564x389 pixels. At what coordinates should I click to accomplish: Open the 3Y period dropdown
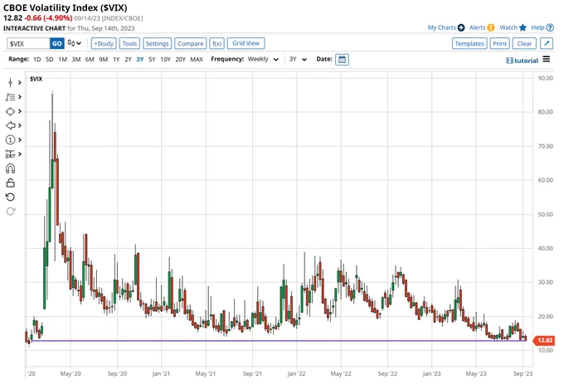(299, 60)
